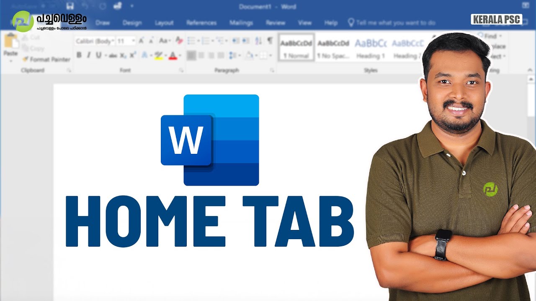Viewport: 536px width, 301px height.
Task: Open the View tab
Action: pos(305,23)
